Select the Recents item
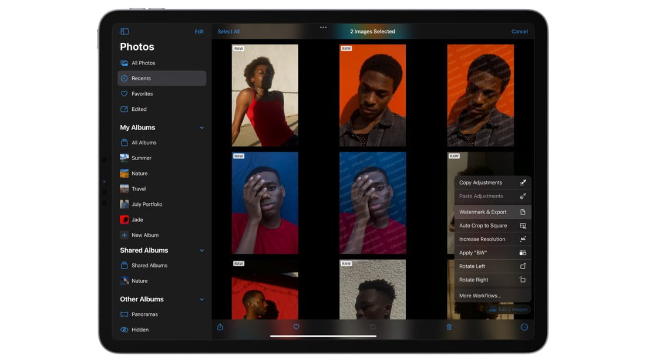646x363 pixels. [161, 78]
